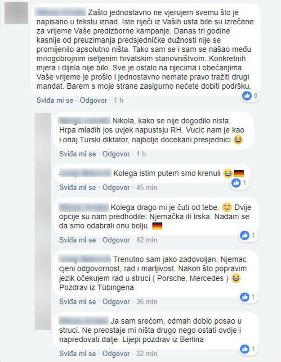Click the German flag after 'onu bolju'
Screen dimensions: 281x362
[x=157, y=226]
